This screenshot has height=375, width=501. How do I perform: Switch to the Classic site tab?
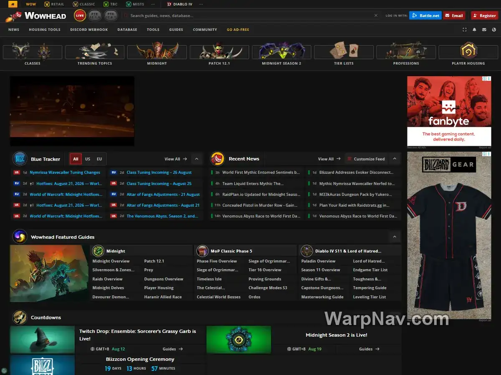click(84, 4)
